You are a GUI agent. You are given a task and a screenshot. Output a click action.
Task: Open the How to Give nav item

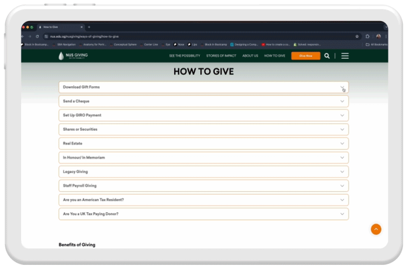pyautogui.click(x=275, y=56)
